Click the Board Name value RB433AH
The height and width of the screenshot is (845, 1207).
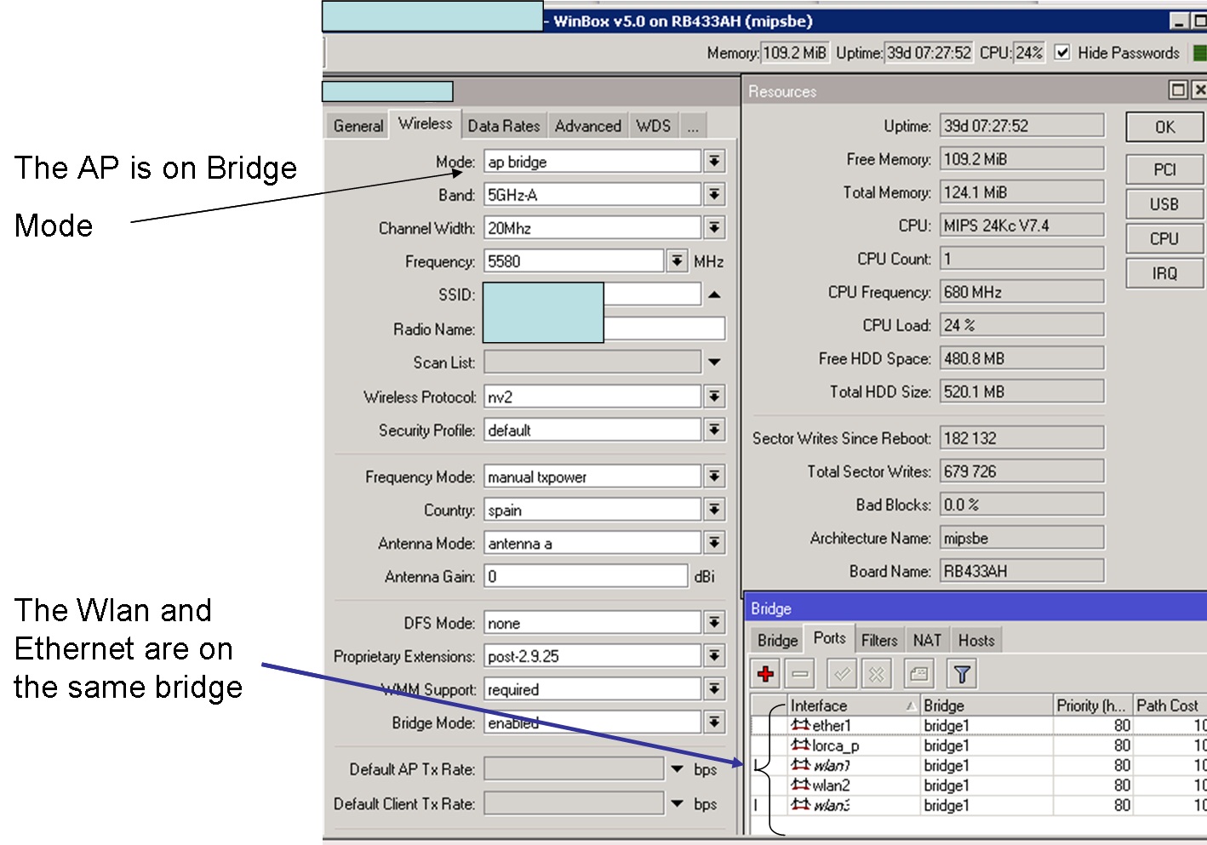[x=1021, y=571]
